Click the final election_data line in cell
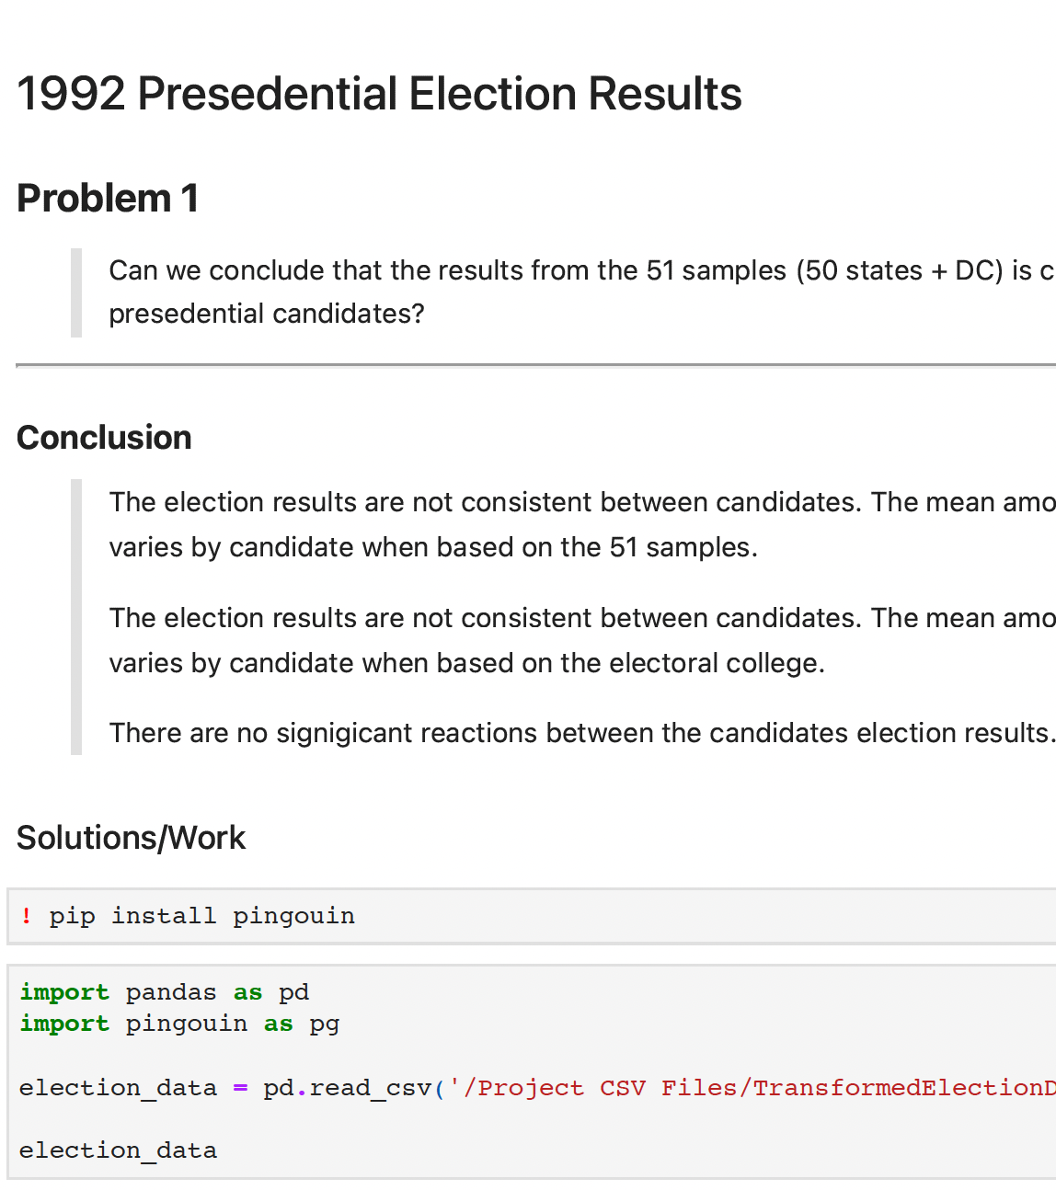 [118, 1150]
